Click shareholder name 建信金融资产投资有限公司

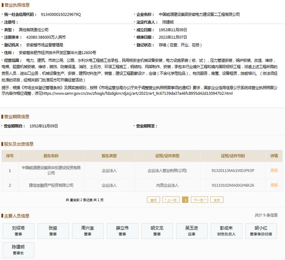click(51, 185)
